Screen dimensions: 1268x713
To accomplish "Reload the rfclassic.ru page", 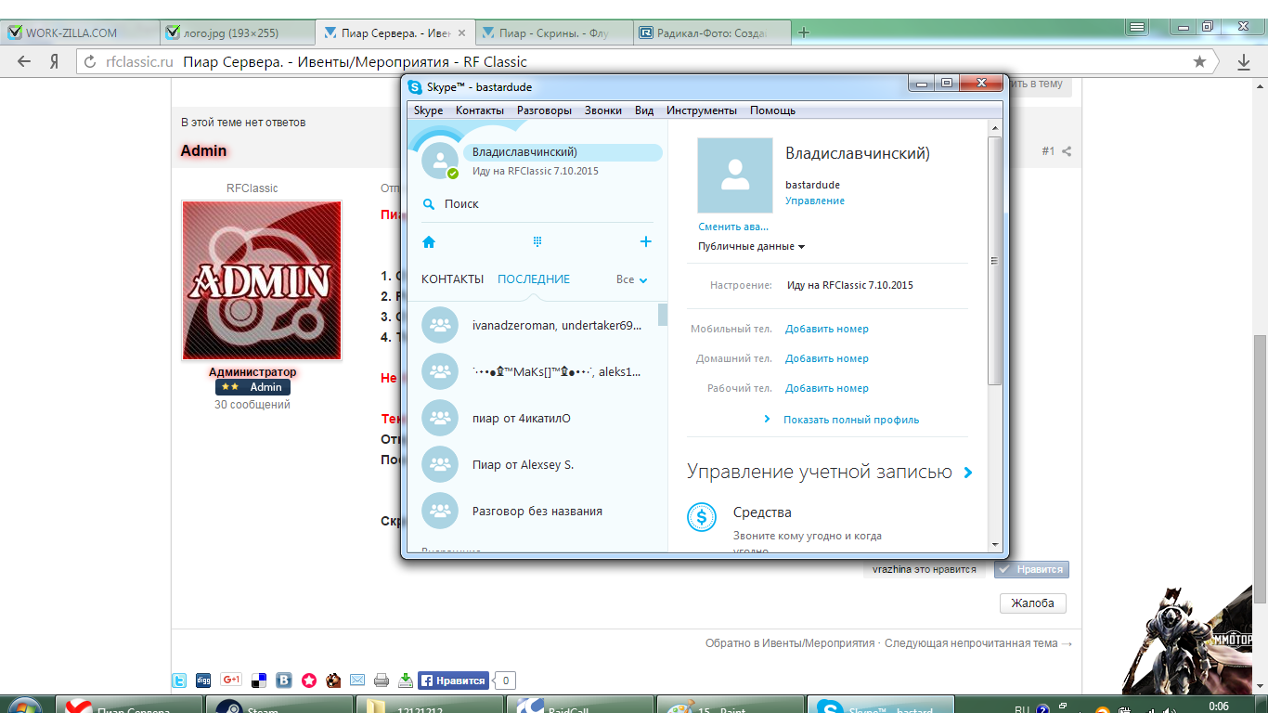I will (90, 62).
